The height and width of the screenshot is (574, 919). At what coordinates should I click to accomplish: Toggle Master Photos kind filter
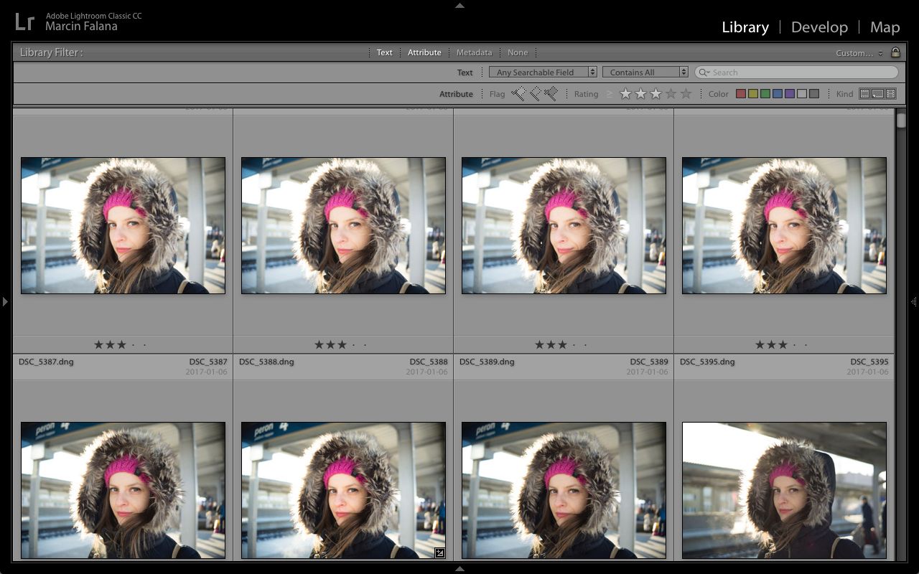pos(864,94)
